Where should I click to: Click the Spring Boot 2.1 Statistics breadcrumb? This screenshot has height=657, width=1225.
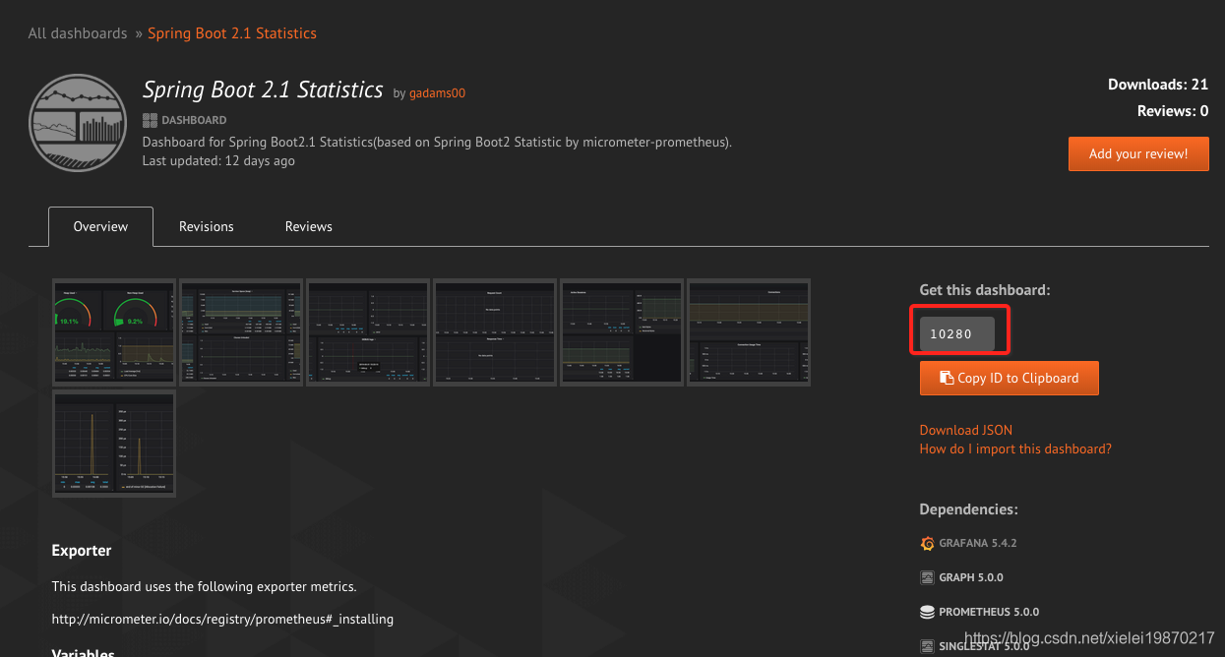click(x=232, y=33)
